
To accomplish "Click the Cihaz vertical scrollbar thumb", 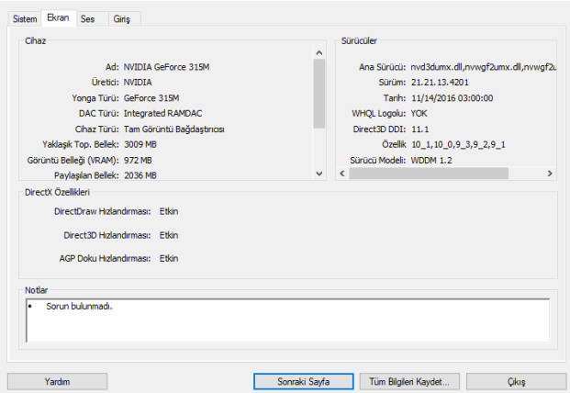I will 319,94.
